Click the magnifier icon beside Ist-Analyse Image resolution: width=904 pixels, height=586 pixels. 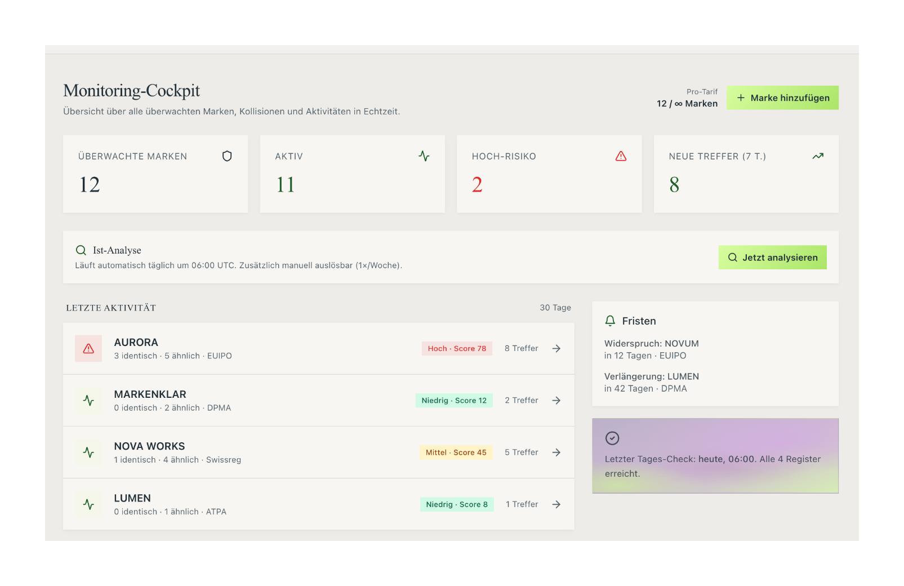(x=81, y=250)
